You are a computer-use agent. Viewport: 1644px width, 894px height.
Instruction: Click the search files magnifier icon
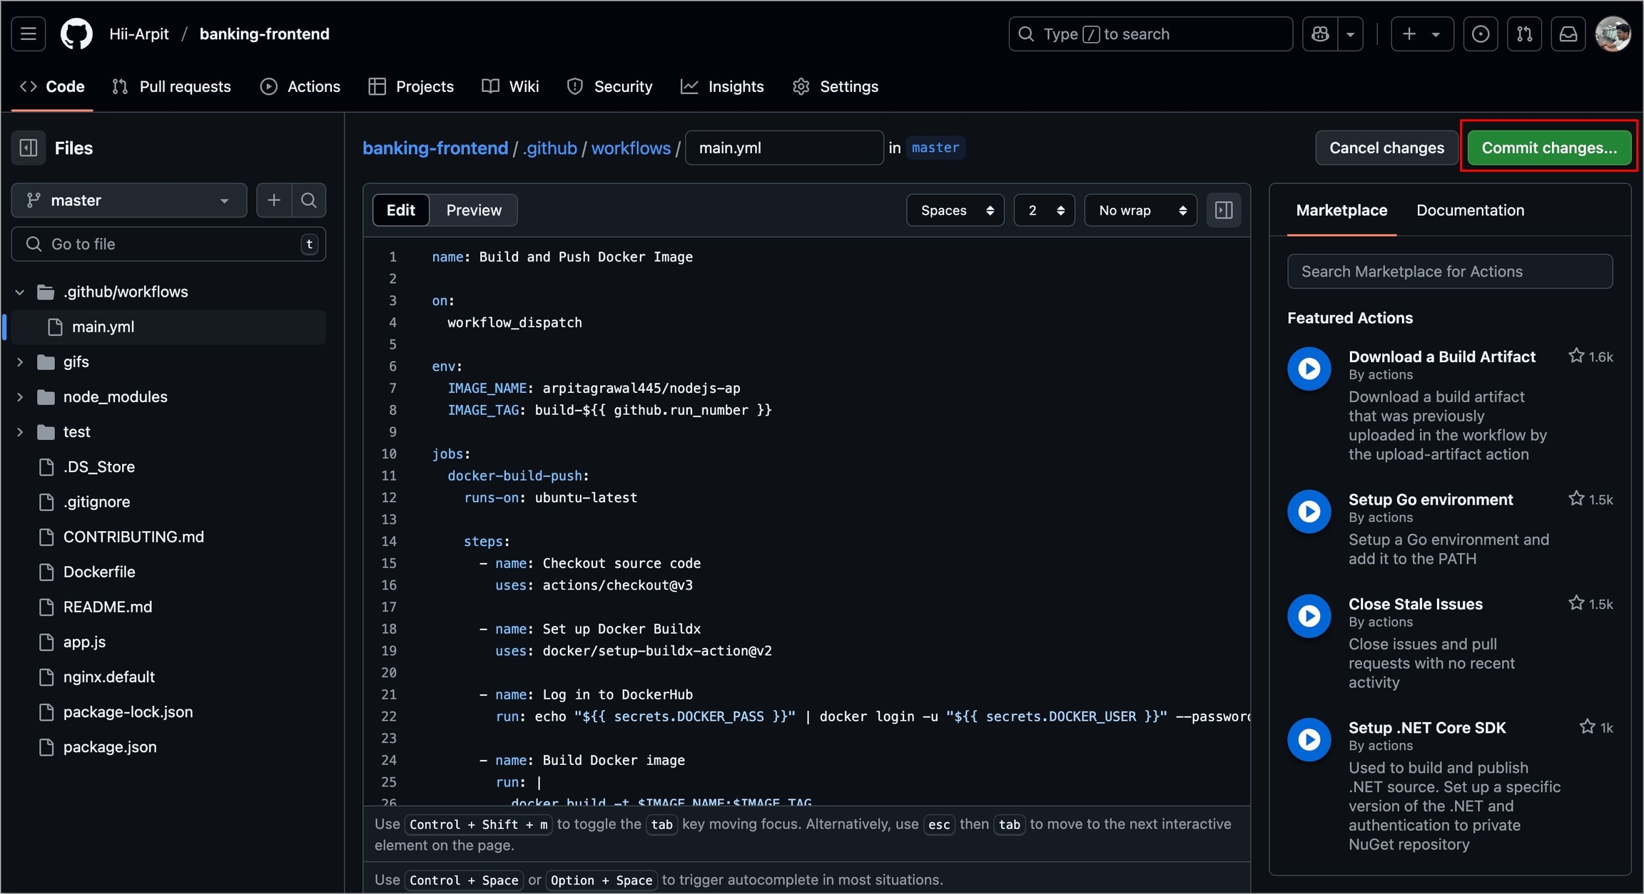click(308, 200)
